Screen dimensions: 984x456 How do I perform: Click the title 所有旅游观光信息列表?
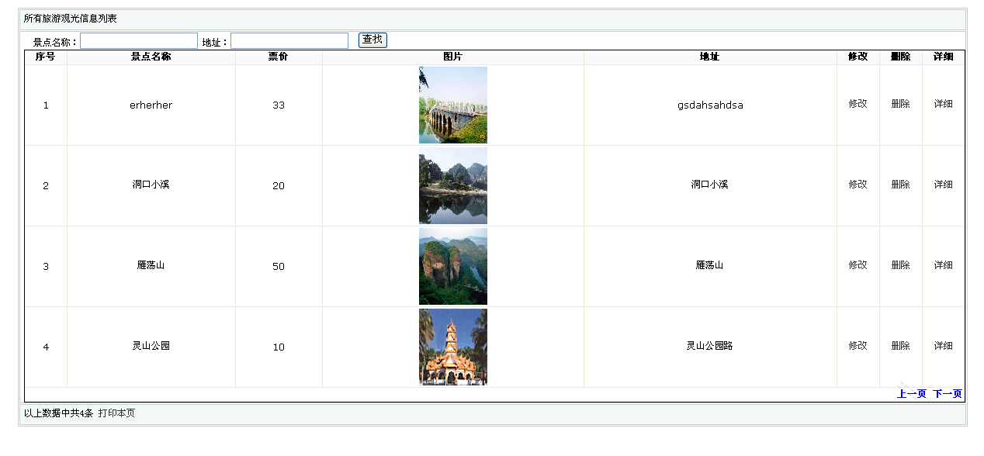tap(71, 19)
